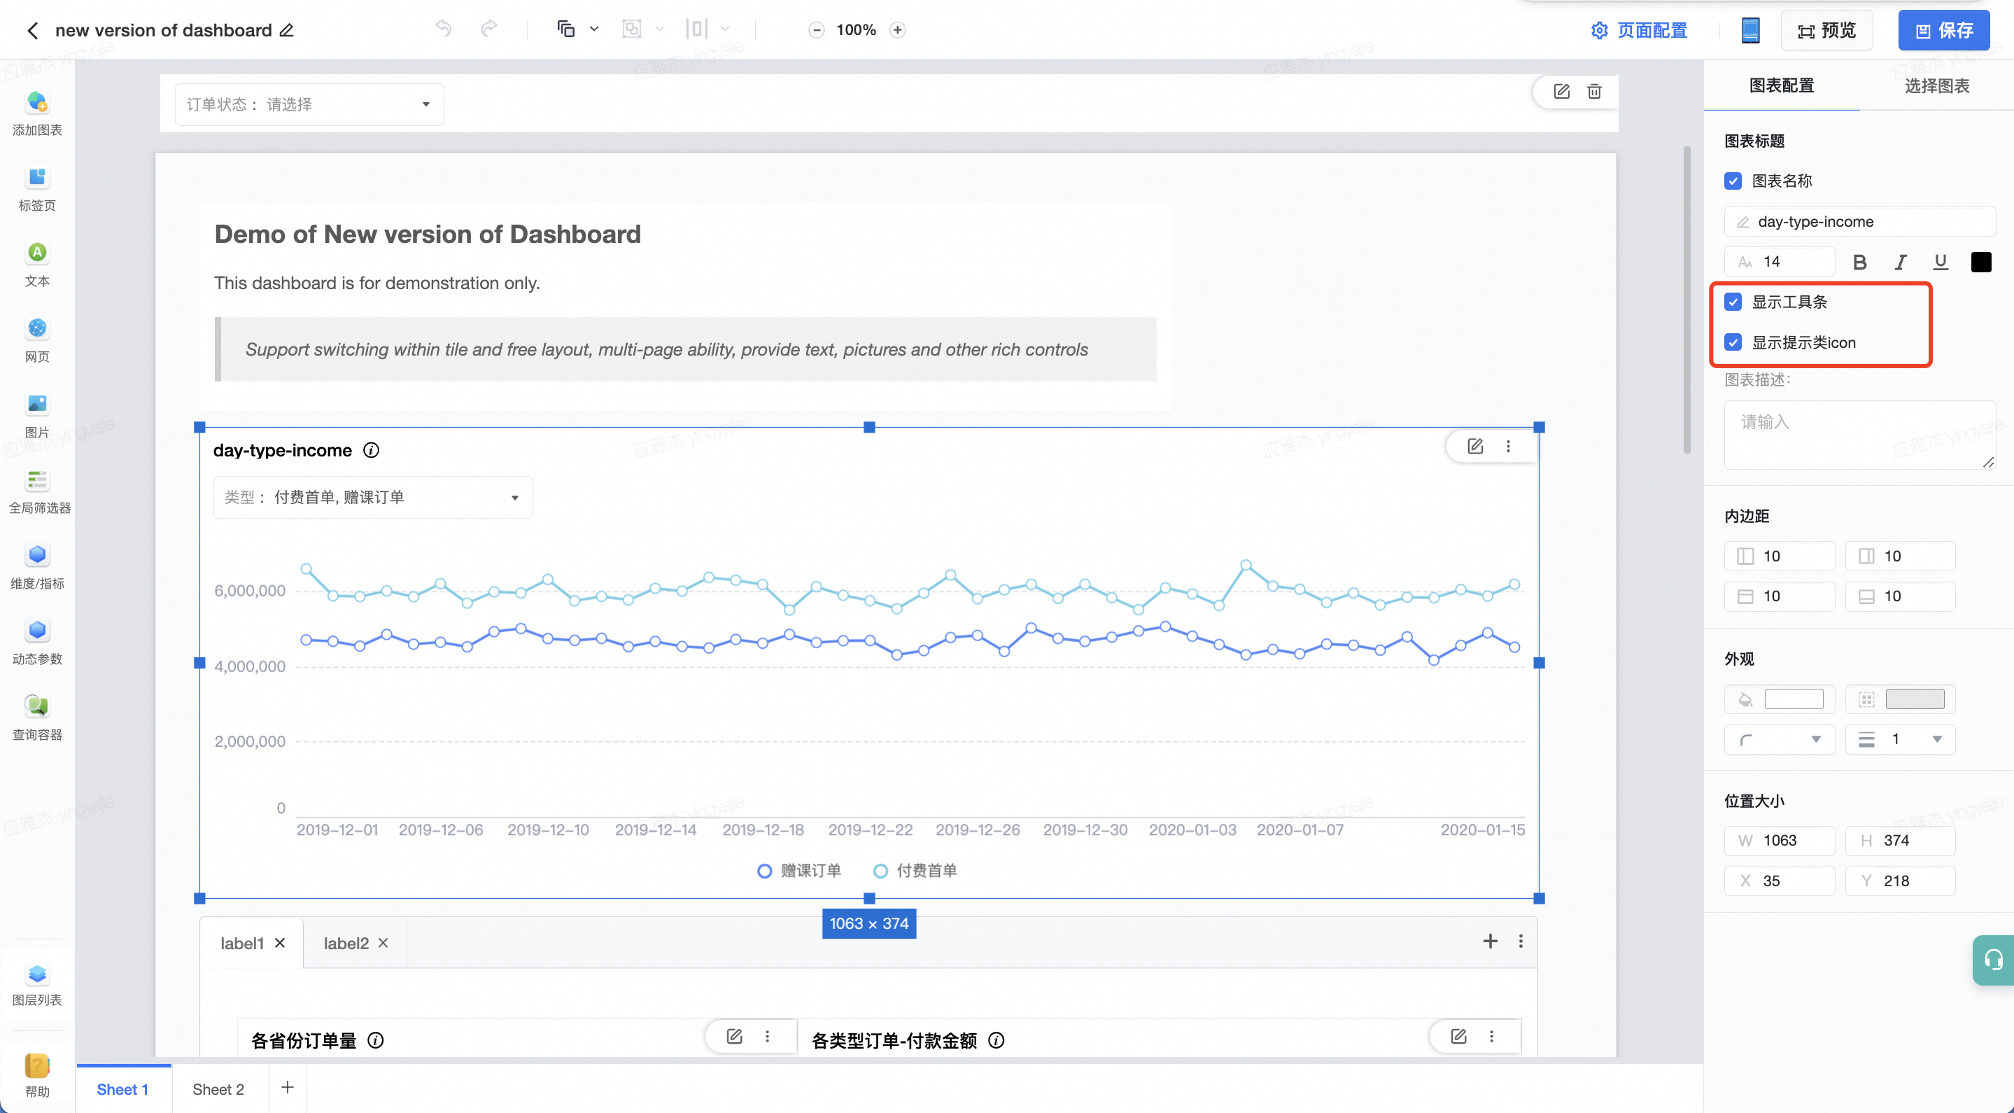Open the label2 tab

(346, 944)
